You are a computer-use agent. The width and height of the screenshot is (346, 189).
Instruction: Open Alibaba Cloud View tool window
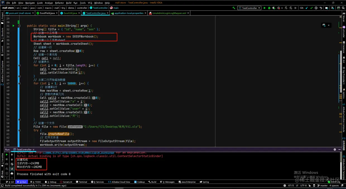click(119, 182)
